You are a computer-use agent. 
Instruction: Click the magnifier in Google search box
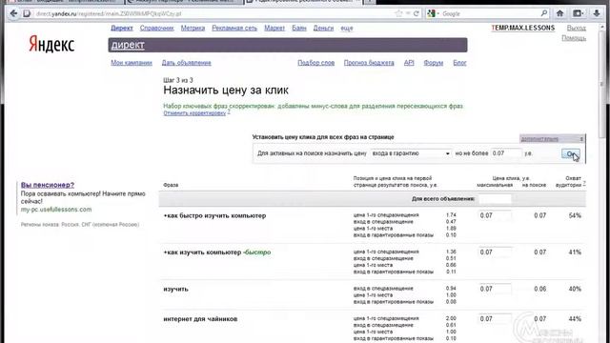tap(544, 13)
